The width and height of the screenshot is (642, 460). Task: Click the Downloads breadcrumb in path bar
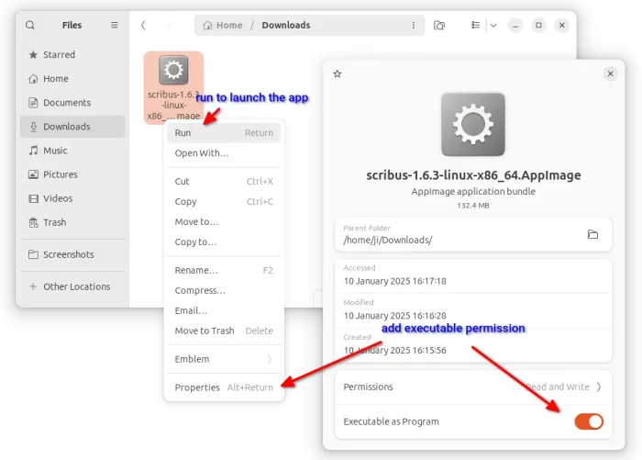(x=286, y=26)
